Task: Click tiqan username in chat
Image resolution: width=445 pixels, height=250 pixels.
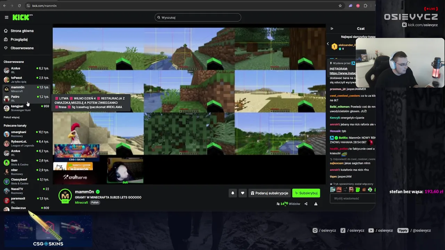Action: 333,177
